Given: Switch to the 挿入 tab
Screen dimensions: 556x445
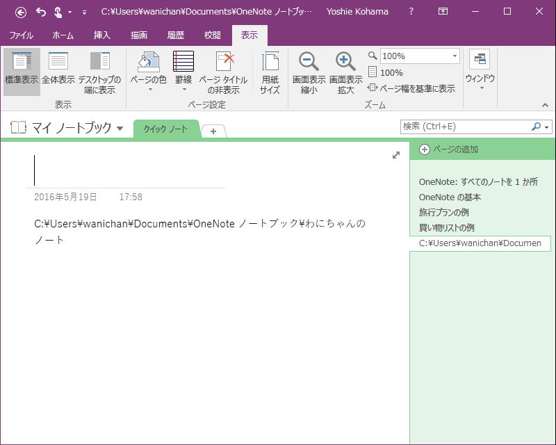Looking at the screenshot, I should 101,35.
